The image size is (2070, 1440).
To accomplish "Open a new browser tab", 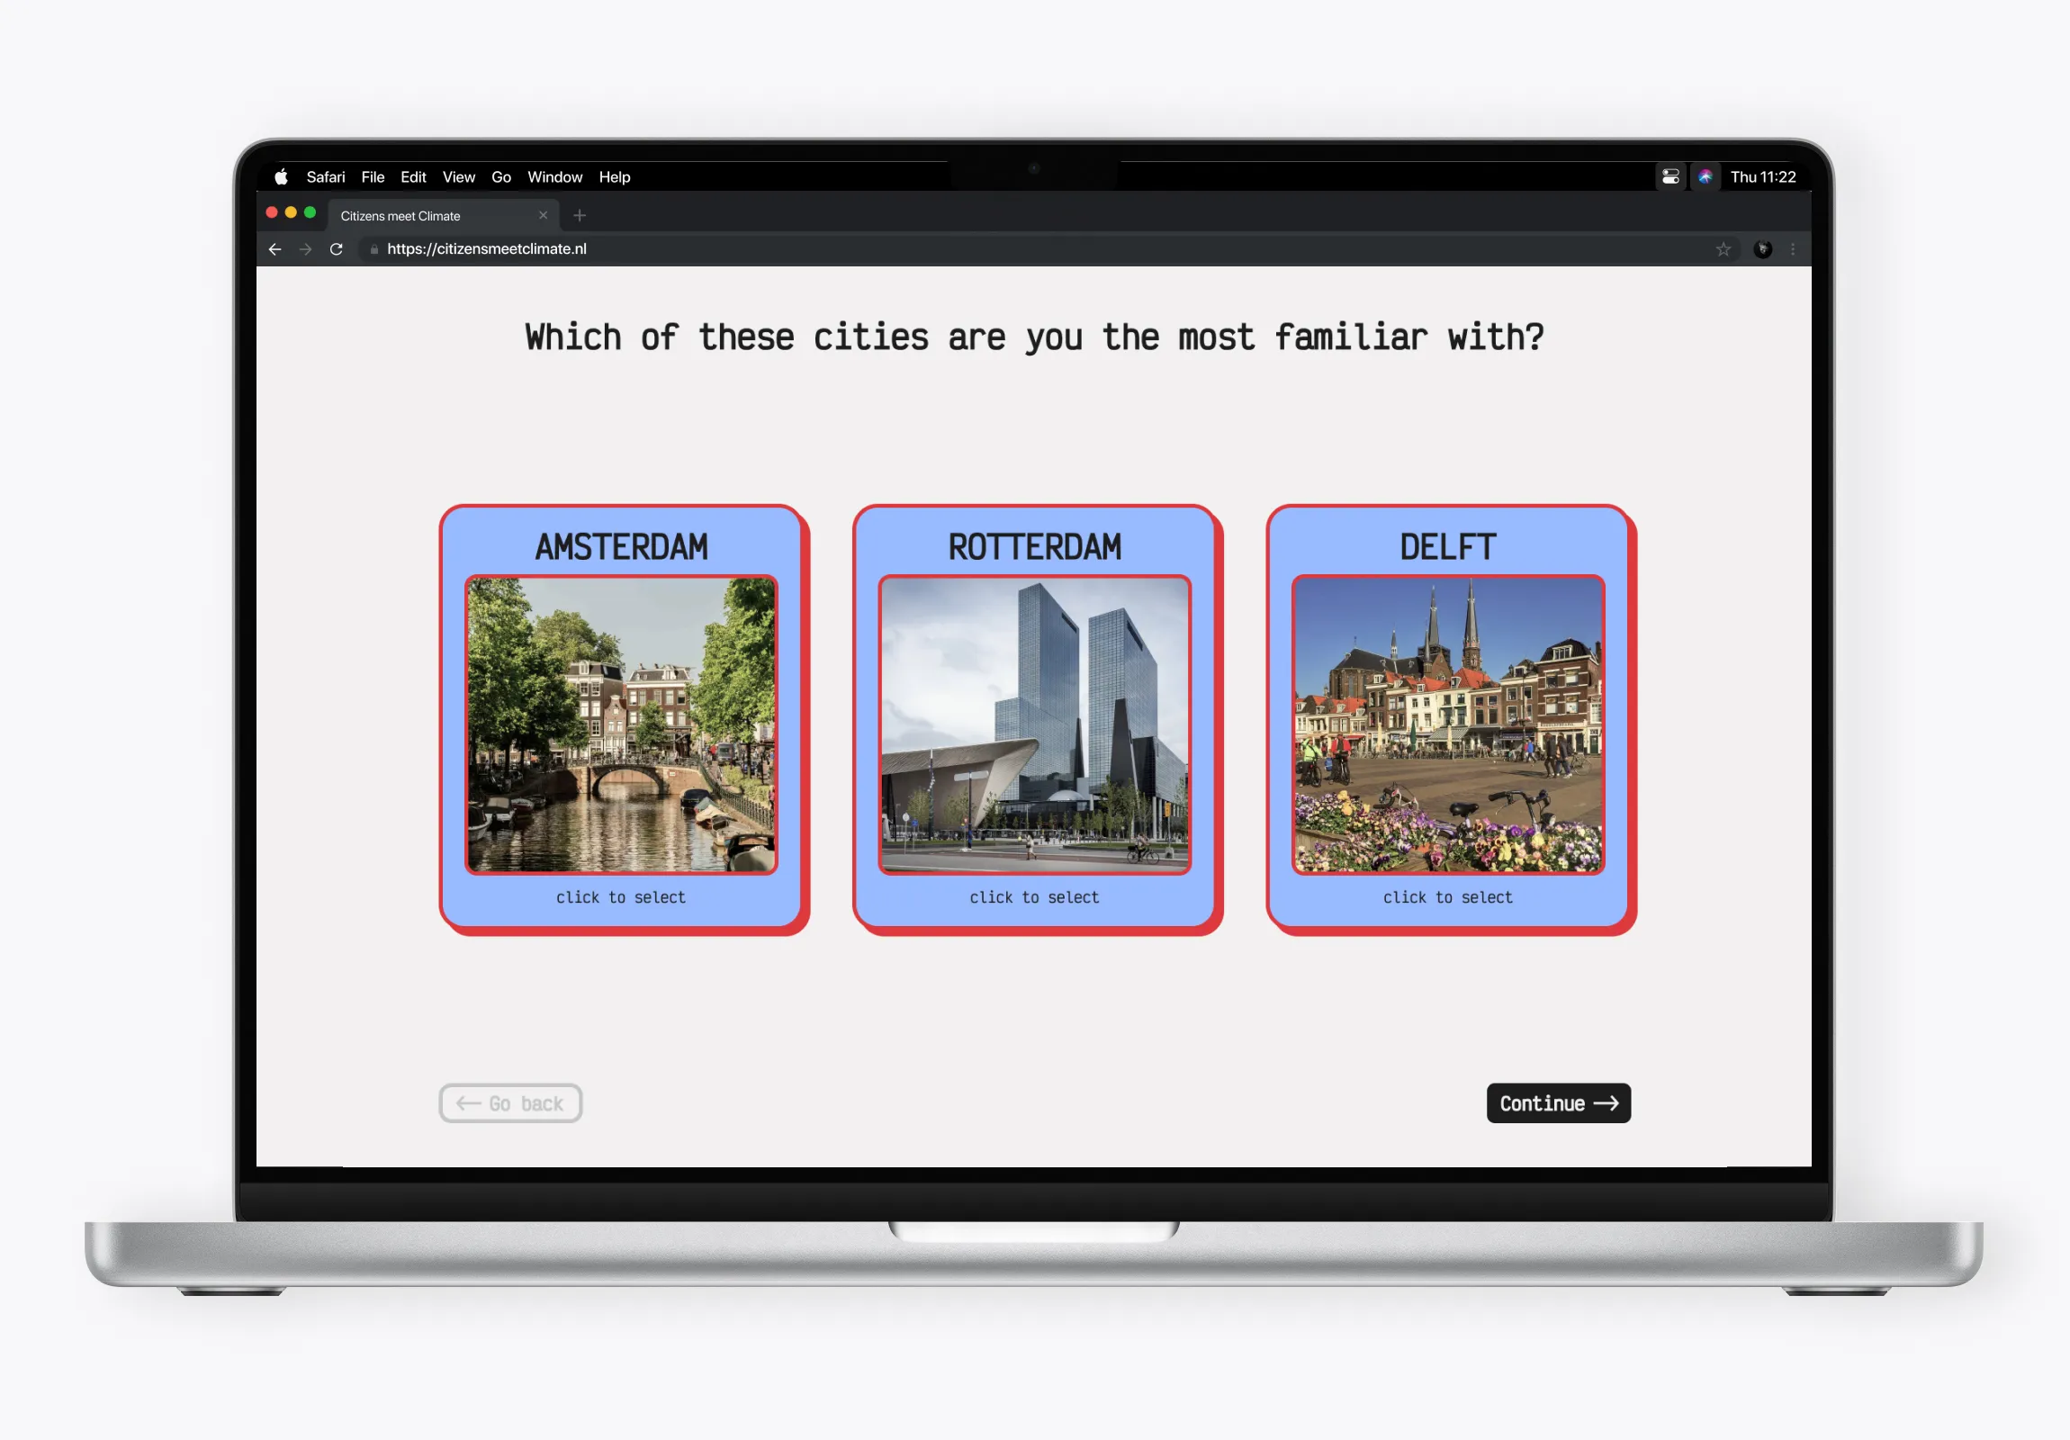I will click(580, 215).
